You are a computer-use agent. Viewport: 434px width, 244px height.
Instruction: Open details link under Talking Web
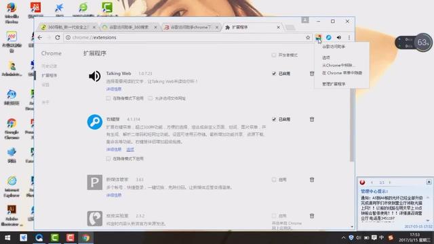pos(114,89)
